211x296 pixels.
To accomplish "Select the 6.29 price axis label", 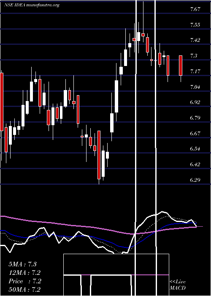I will tap(195, 180).
